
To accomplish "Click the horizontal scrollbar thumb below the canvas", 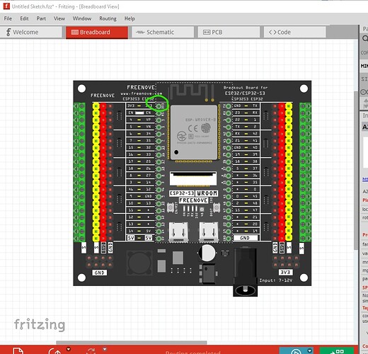I will point(132,343).
